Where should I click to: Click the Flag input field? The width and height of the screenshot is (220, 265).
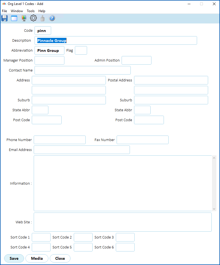click(x=81, y=51)
